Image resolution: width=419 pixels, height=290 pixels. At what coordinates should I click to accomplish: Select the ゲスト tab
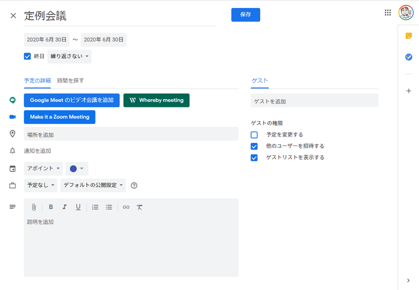click(260, 81)
